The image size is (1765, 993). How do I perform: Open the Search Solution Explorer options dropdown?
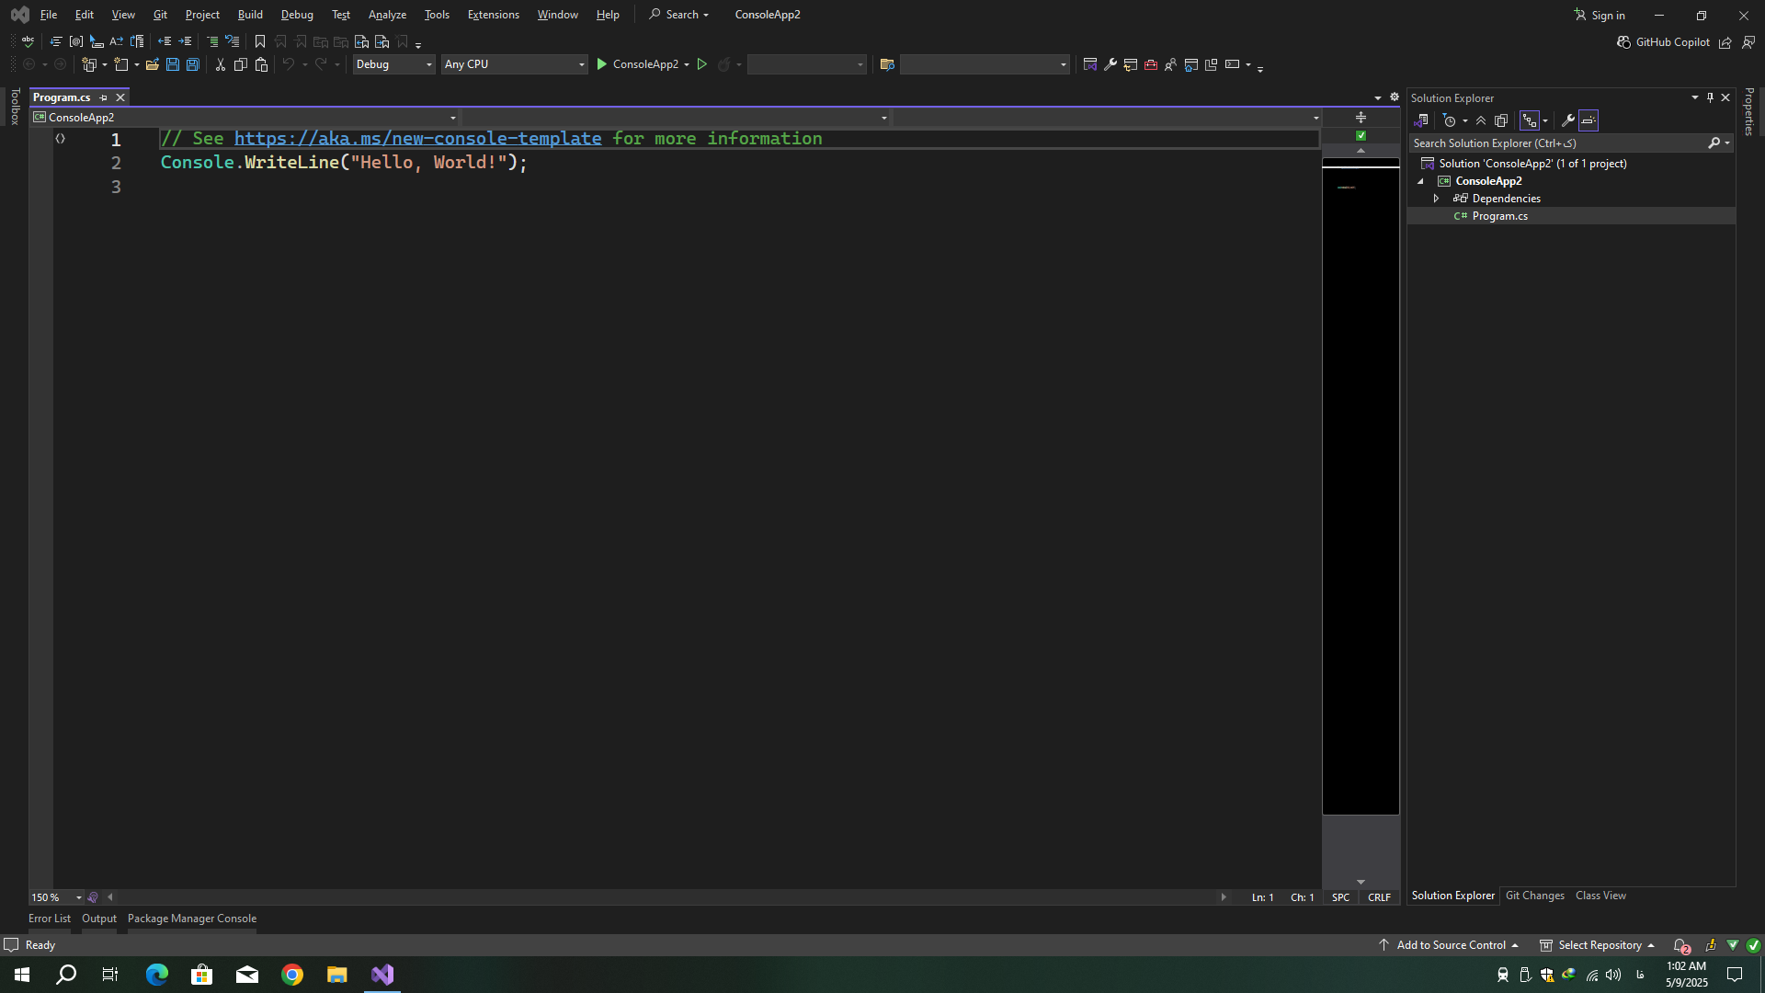pyautogui.click(x=1727, y=143)
